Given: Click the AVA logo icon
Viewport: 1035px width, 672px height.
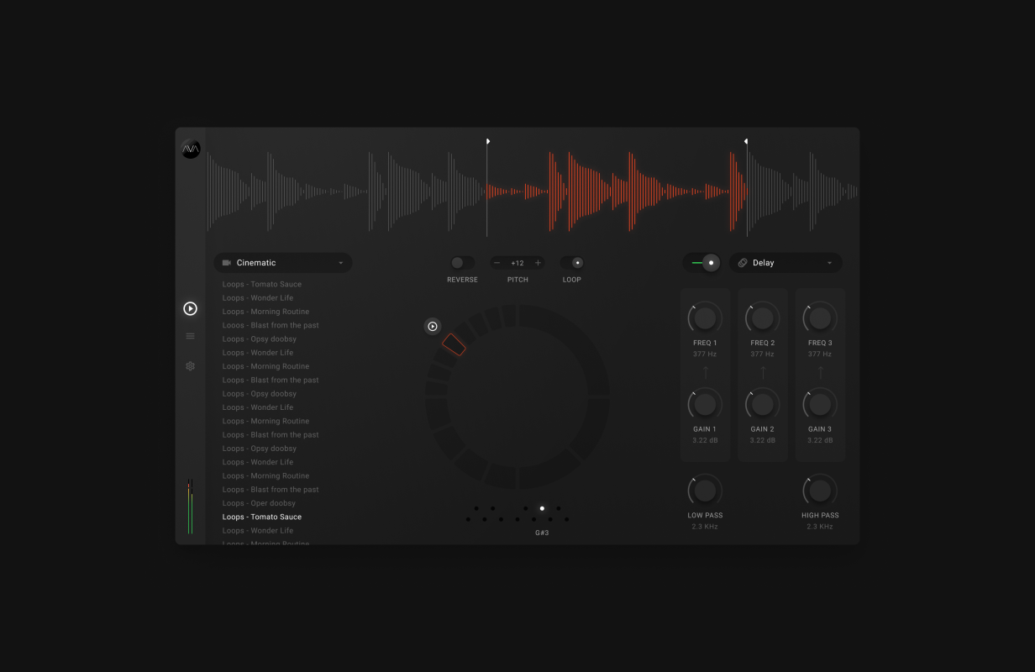Looking at the screenshot, I should click(191, 150).
